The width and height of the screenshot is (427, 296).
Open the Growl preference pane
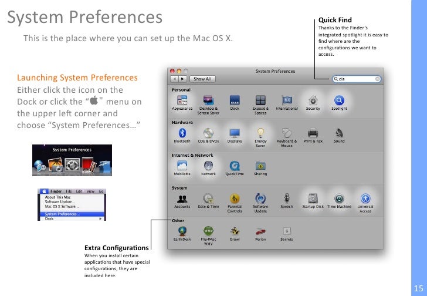click(235, 234)
